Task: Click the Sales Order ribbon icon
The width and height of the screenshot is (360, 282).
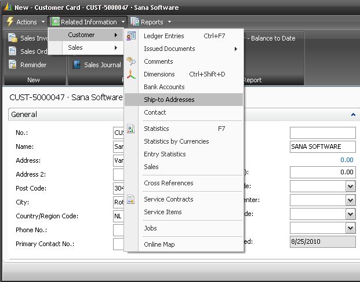Action: tap(13, 51)
